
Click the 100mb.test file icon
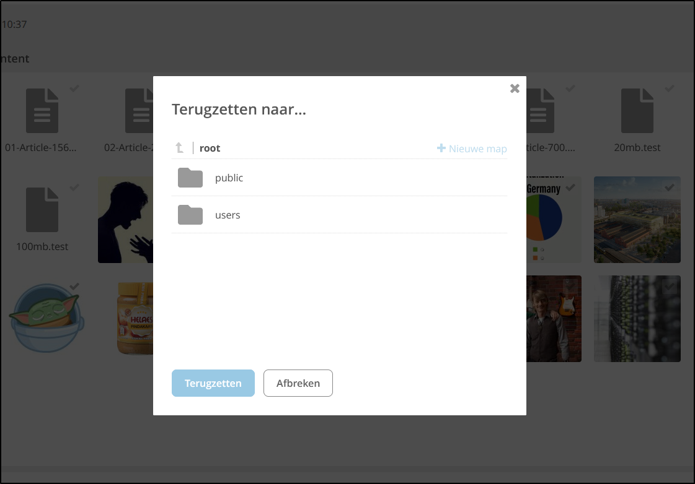(42, 209)
